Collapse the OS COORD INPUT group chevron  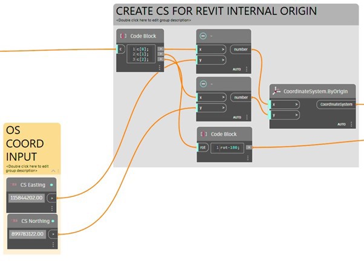tap(53, 171)
